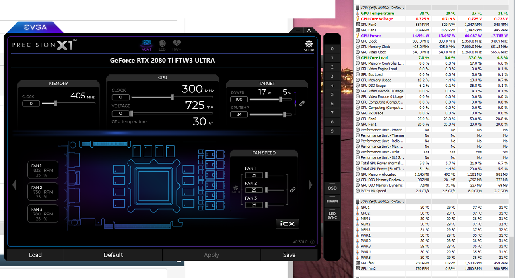Toggle the fan AUTO icon
515x278 pixels.
tap(236, 189)
